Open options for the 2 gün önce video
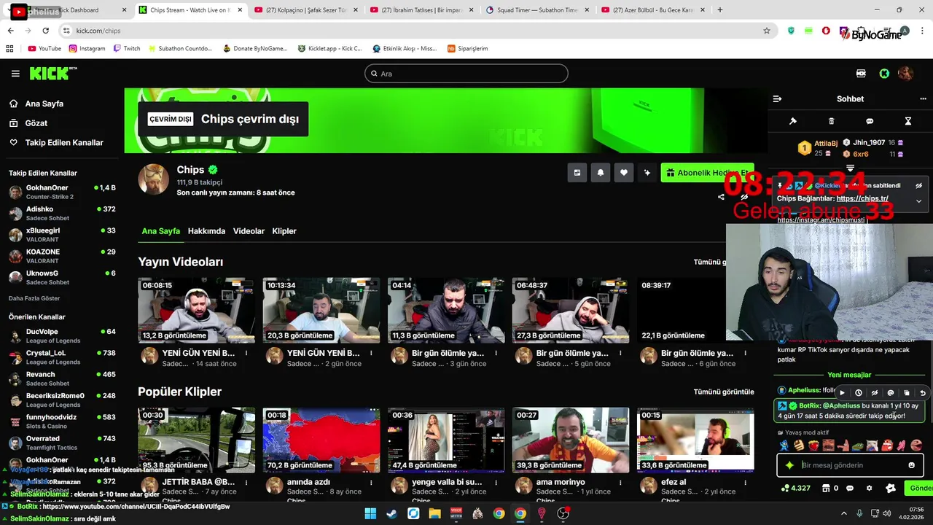This screenshot has height=525, width=933. pos(371,353)
